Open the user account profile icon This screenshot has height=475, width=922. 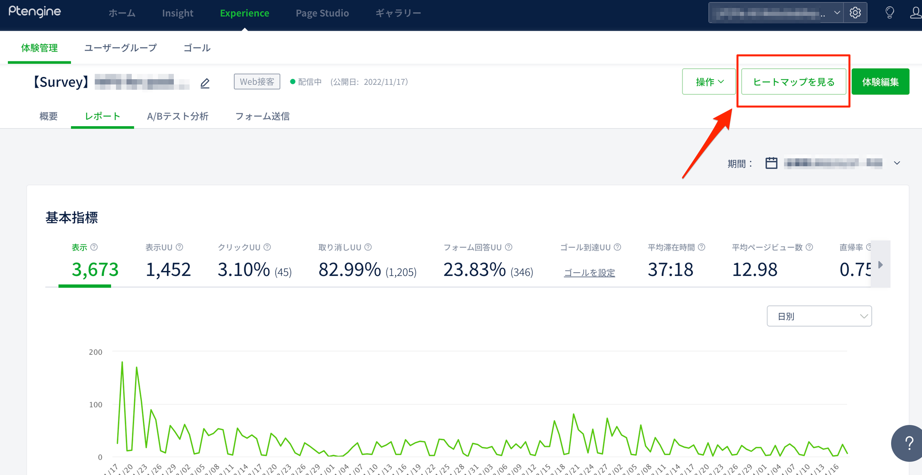(x=916, y=13)
